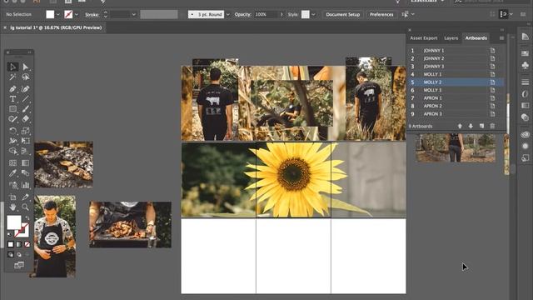
Task: Select the Column Graph tool
Action: click(26, 185)
